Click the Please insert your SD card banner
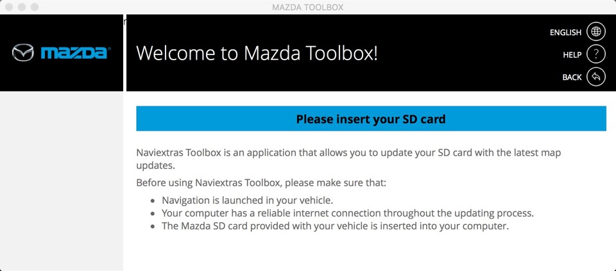616x271 pixels. (371, 119)
